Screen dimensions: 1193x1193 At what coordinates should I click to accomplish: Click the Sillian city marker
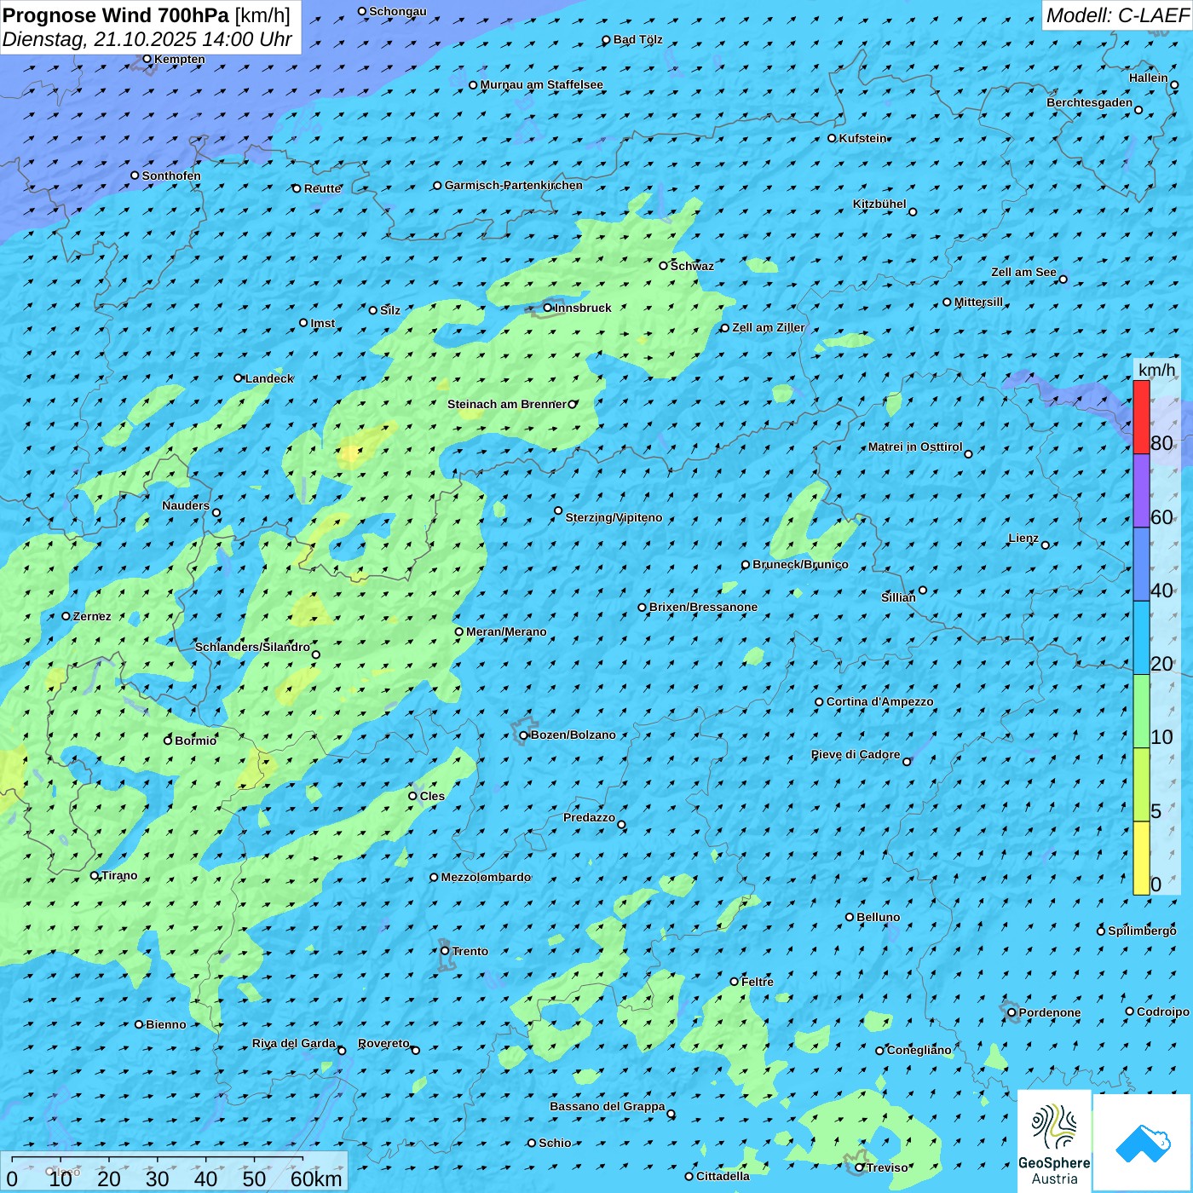923,591
